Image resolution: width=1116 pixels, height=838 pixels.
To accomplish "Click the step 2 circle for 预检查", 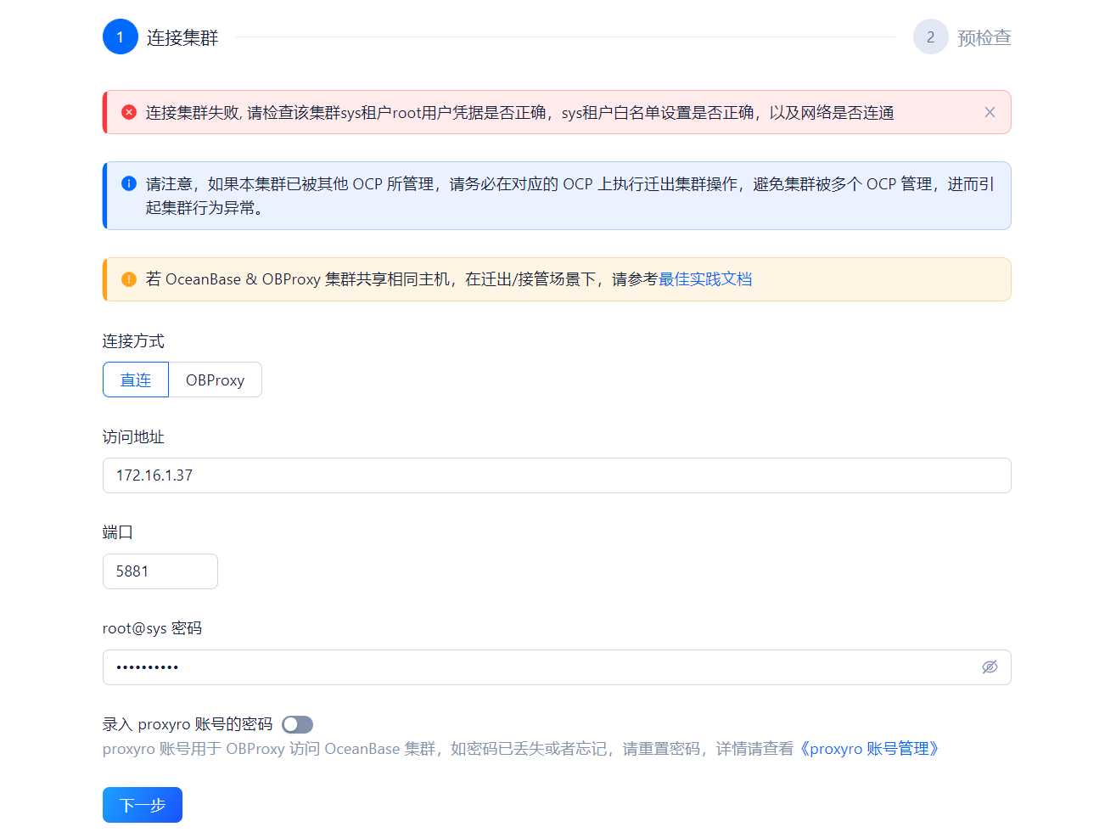I will tap(931, 37).
